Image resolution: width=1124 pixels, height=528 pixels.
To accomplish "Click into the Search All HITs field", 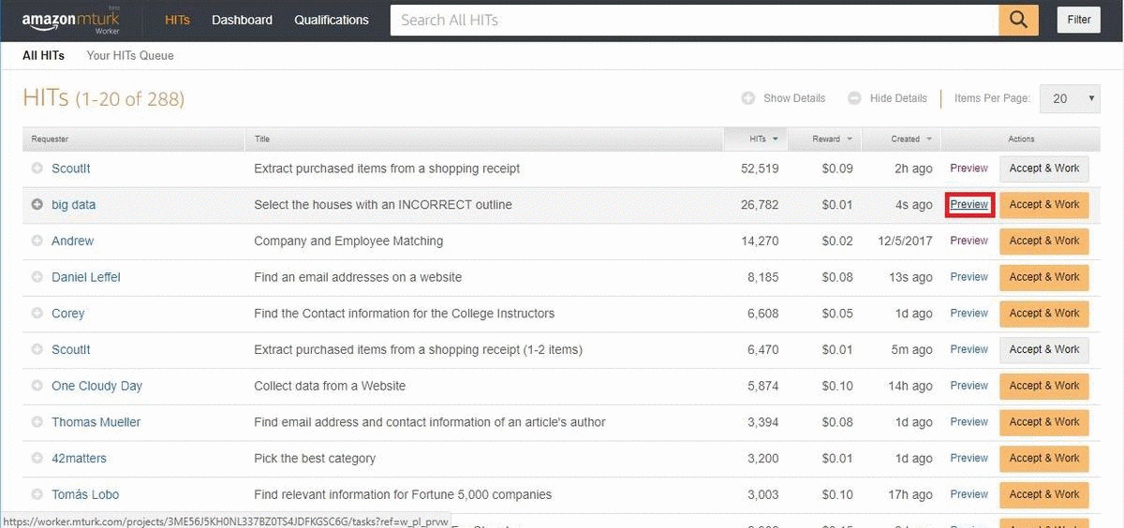I will click(694, 20).
